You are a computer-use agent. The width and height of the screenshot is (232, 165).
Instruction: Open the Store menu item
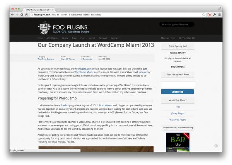(x=40, y=38)
